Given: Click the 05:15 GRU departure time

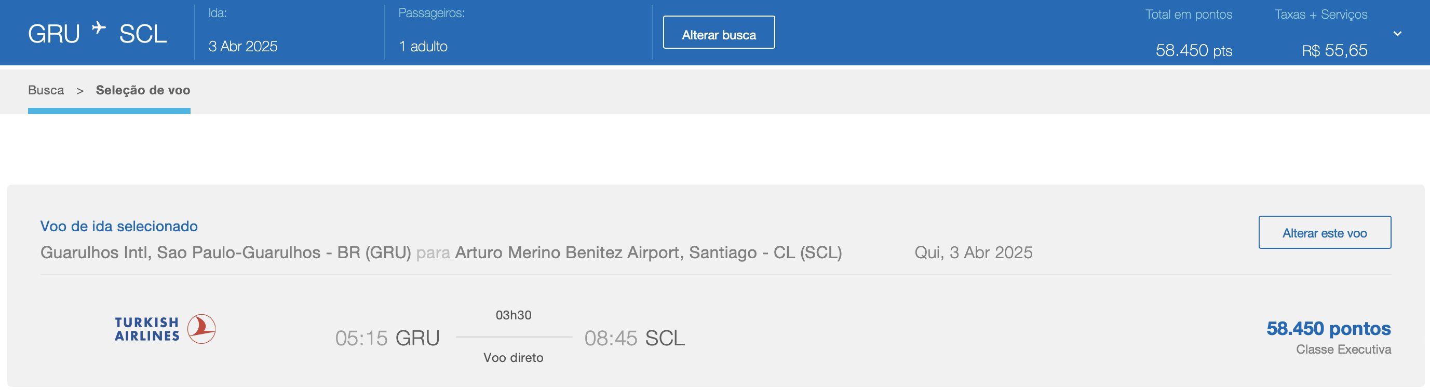Looking at the screenshot, I should tap(387, 338).
